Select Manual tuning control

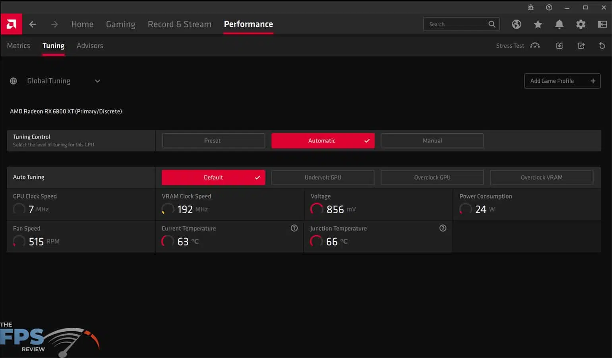pyautogui.click(x=432, y=141)
